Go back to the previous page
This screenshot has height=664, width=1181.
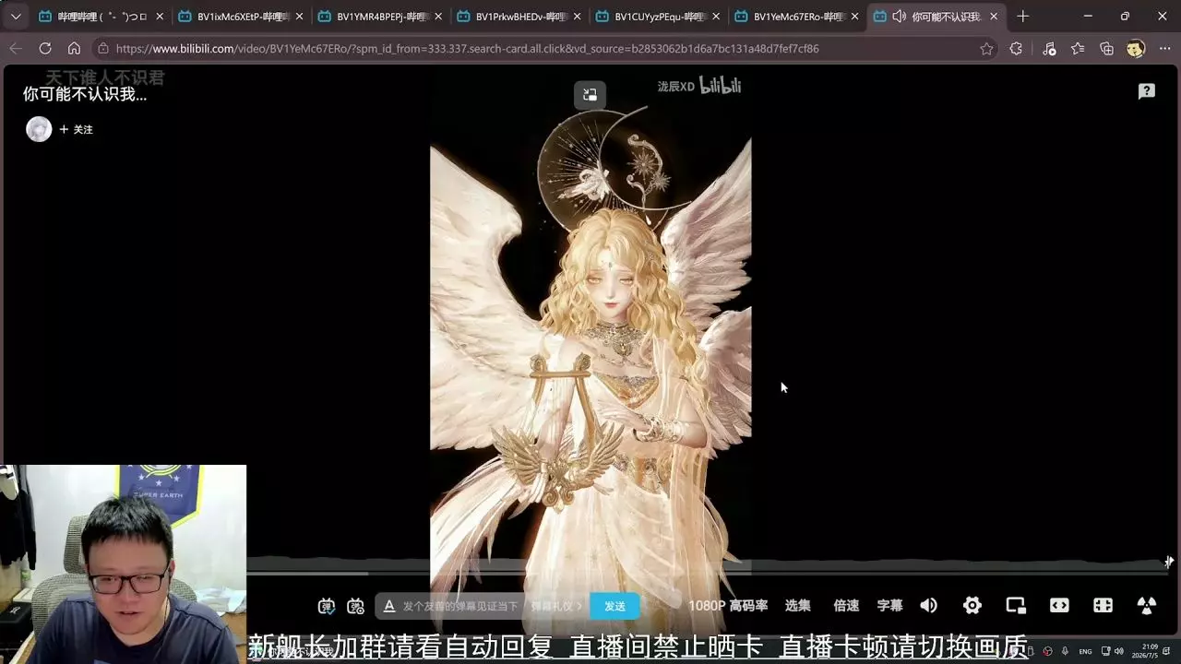pyautogui.click(x=16, y=49)
